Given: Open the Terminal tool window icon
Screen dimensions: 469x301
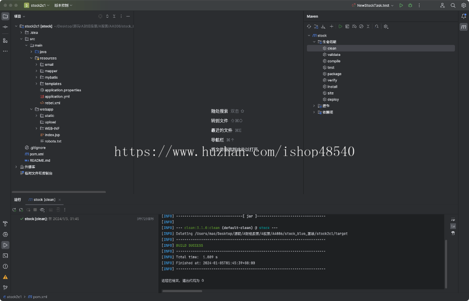Looking at the screenshot, I should point(5,256).
